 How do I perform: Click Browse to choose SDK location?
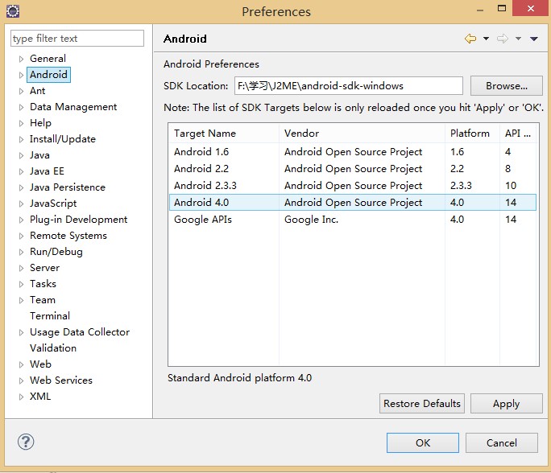506,86
